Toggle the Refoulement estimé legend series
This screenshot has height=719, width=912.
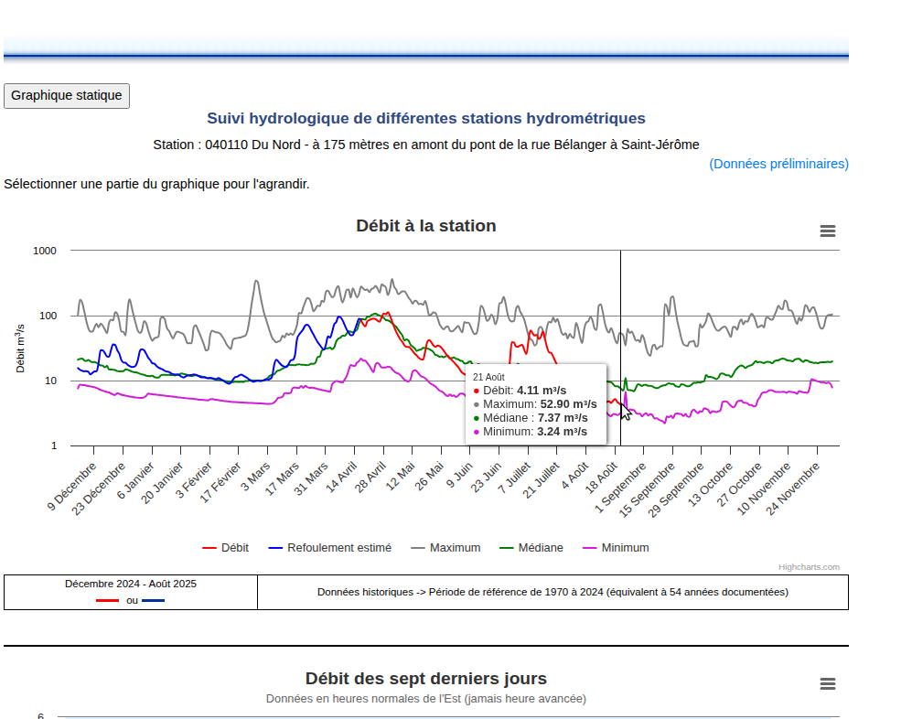tap(330, 548)
